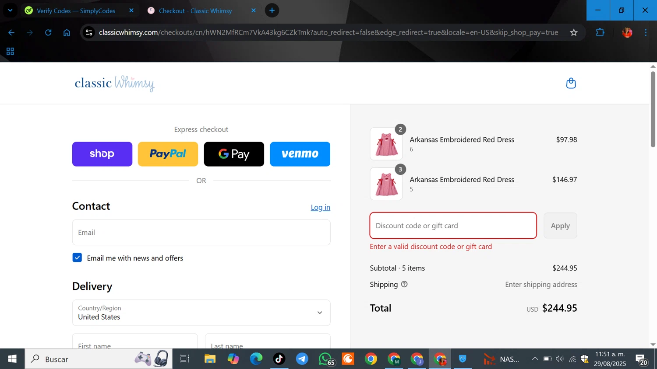Open TikTok from the taskbar

coord(279,359)
